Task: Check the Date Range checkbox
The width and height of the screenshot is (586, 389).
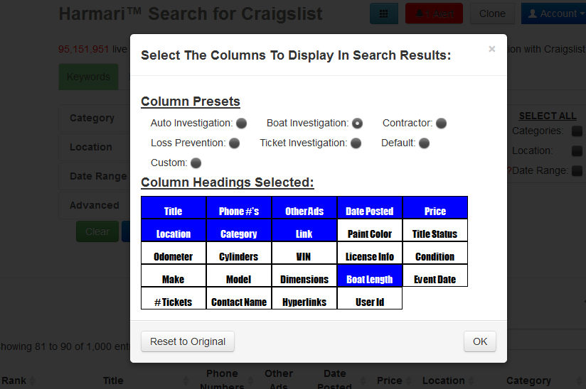Action: pyautogui.click(x=577, y=170)
